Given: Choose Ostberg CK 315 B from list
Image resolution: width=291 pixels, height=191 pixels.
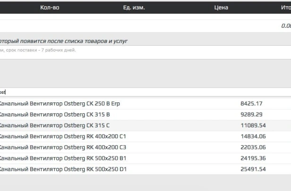Looking at the screenshot, I should pyautogui.click(x=54, y=115).
